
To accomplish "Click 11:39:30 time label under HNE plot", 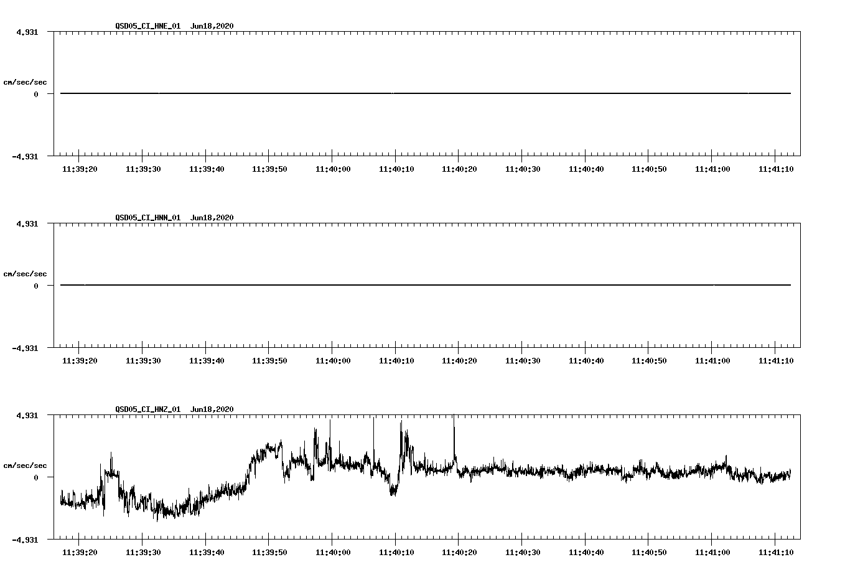I will coord(143,169).
